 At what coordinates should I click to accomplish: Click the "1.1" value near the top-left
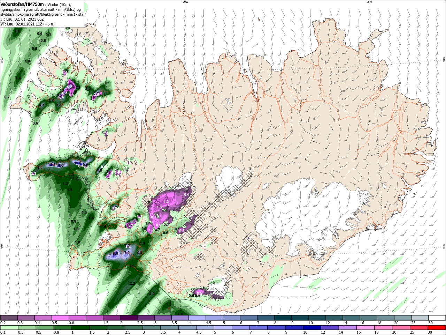point(49,34)
